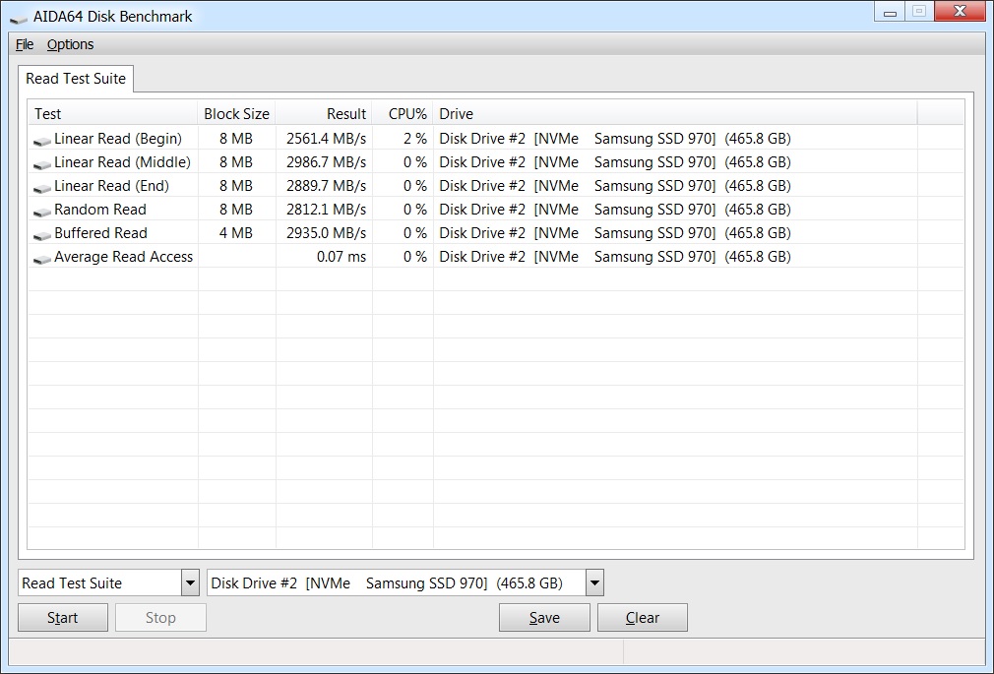Click the Buffered Read row drive icon
Image resolution: width=994 pixels, height=674 pixels.
pos(41,234)
